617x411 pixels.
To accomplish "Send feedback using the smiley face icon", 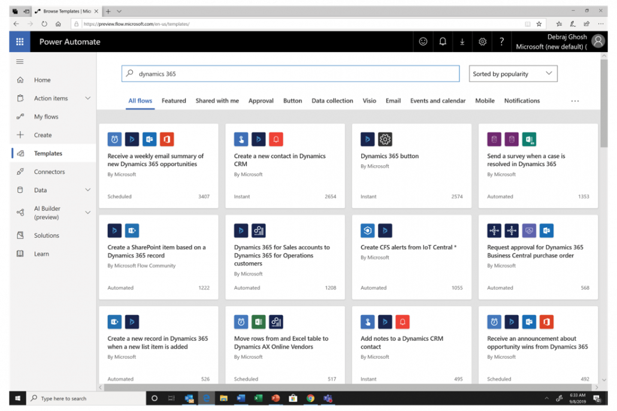I will point(423,41).
